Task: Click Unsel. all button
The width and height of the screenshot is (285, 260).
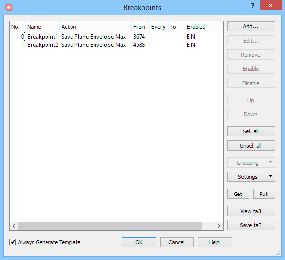Action: 251,146
